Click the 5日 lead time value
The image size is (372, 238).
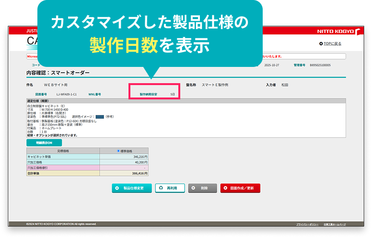pyautogui.click(x=173, y=94)
